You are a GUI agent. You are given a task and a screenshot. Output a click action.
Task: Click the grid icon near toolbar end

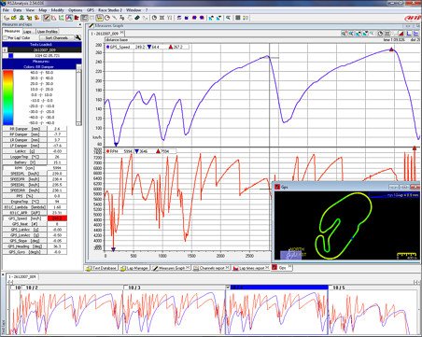pos(238,18)
